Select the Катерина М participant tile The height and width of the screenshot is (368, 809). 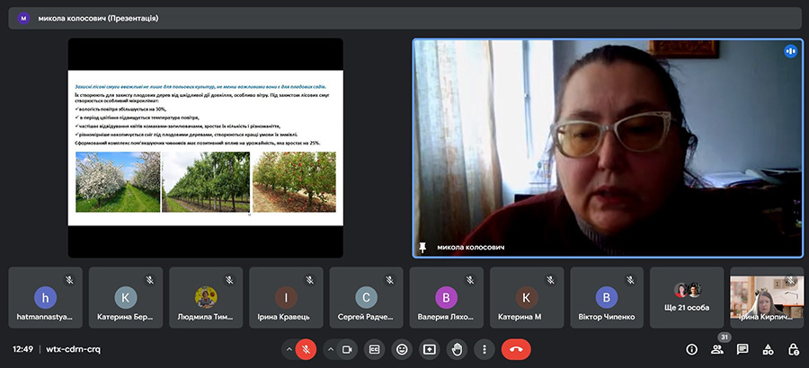point(527,297)
